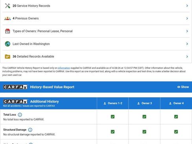Click the 'Total Loss' row label
Viewport: 192px width, 144px height.
pos(9,114)
